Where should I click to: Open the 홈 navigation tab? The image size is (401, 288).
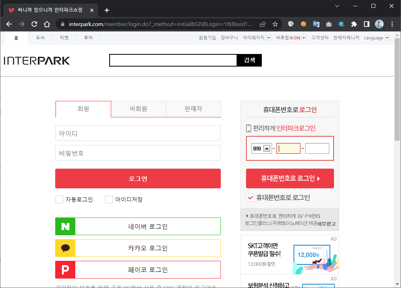coord(16,38)
